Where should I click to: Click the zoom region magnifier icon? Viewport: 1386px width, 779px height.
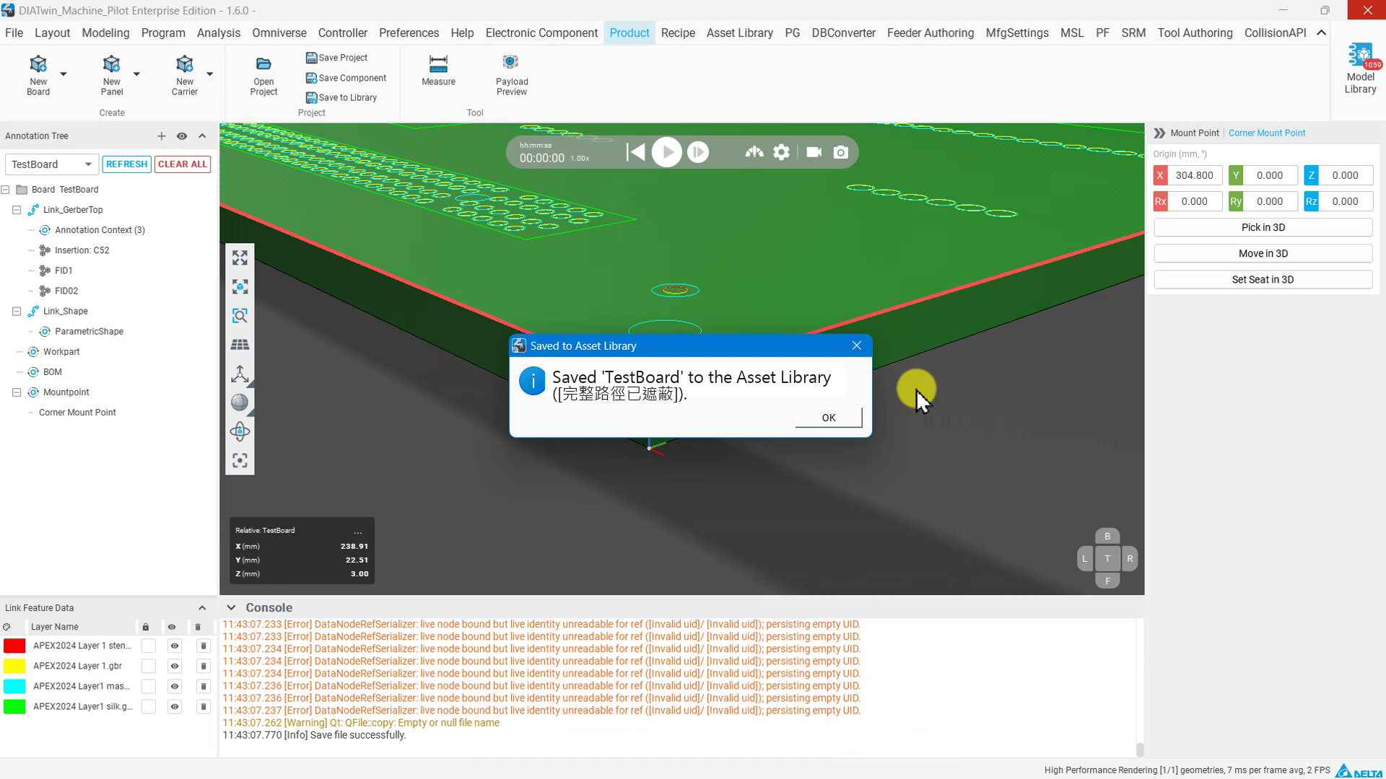coord(240,315)
